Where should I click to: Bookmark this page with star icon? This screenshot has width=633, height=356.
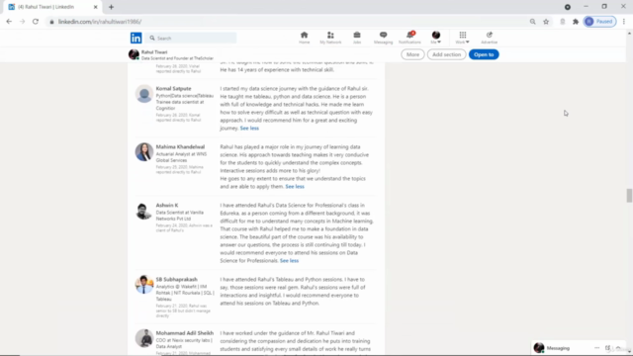coord(546,22)
